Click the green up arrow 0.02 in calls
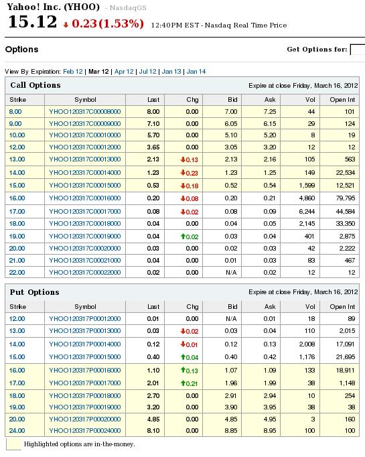365x457 pixels. pos(190,237)
